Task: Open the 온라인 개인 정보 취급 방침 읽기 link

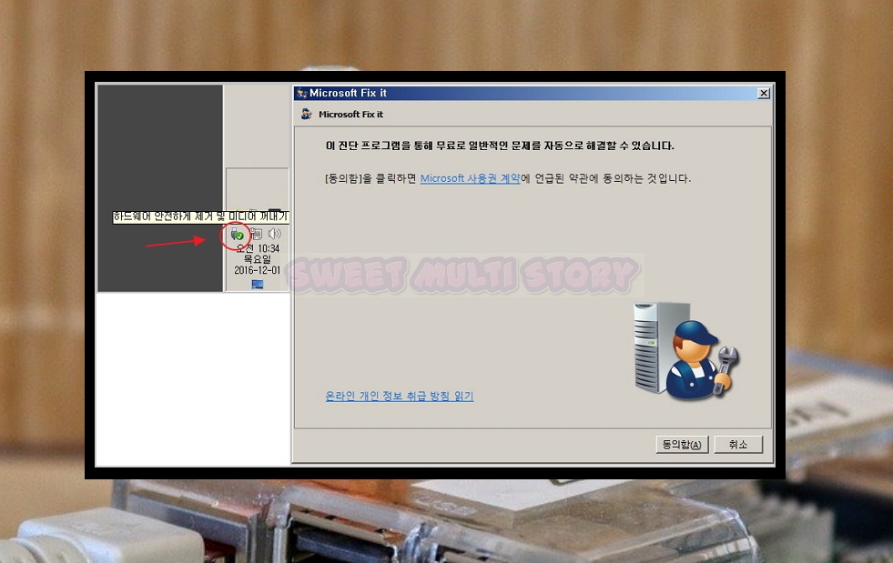Action: tap(400, 396)
